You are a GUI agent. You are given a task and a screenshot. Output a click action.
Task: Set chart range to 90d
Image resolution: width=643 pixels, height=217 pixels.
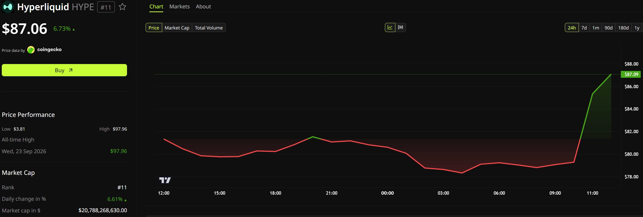(x=609, y=28)
